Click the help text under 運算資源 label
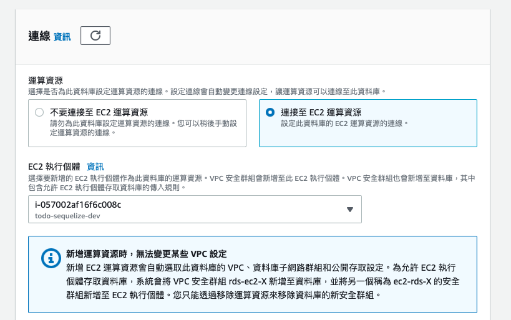Screen dimensions: 511x320 coord(206,91)
